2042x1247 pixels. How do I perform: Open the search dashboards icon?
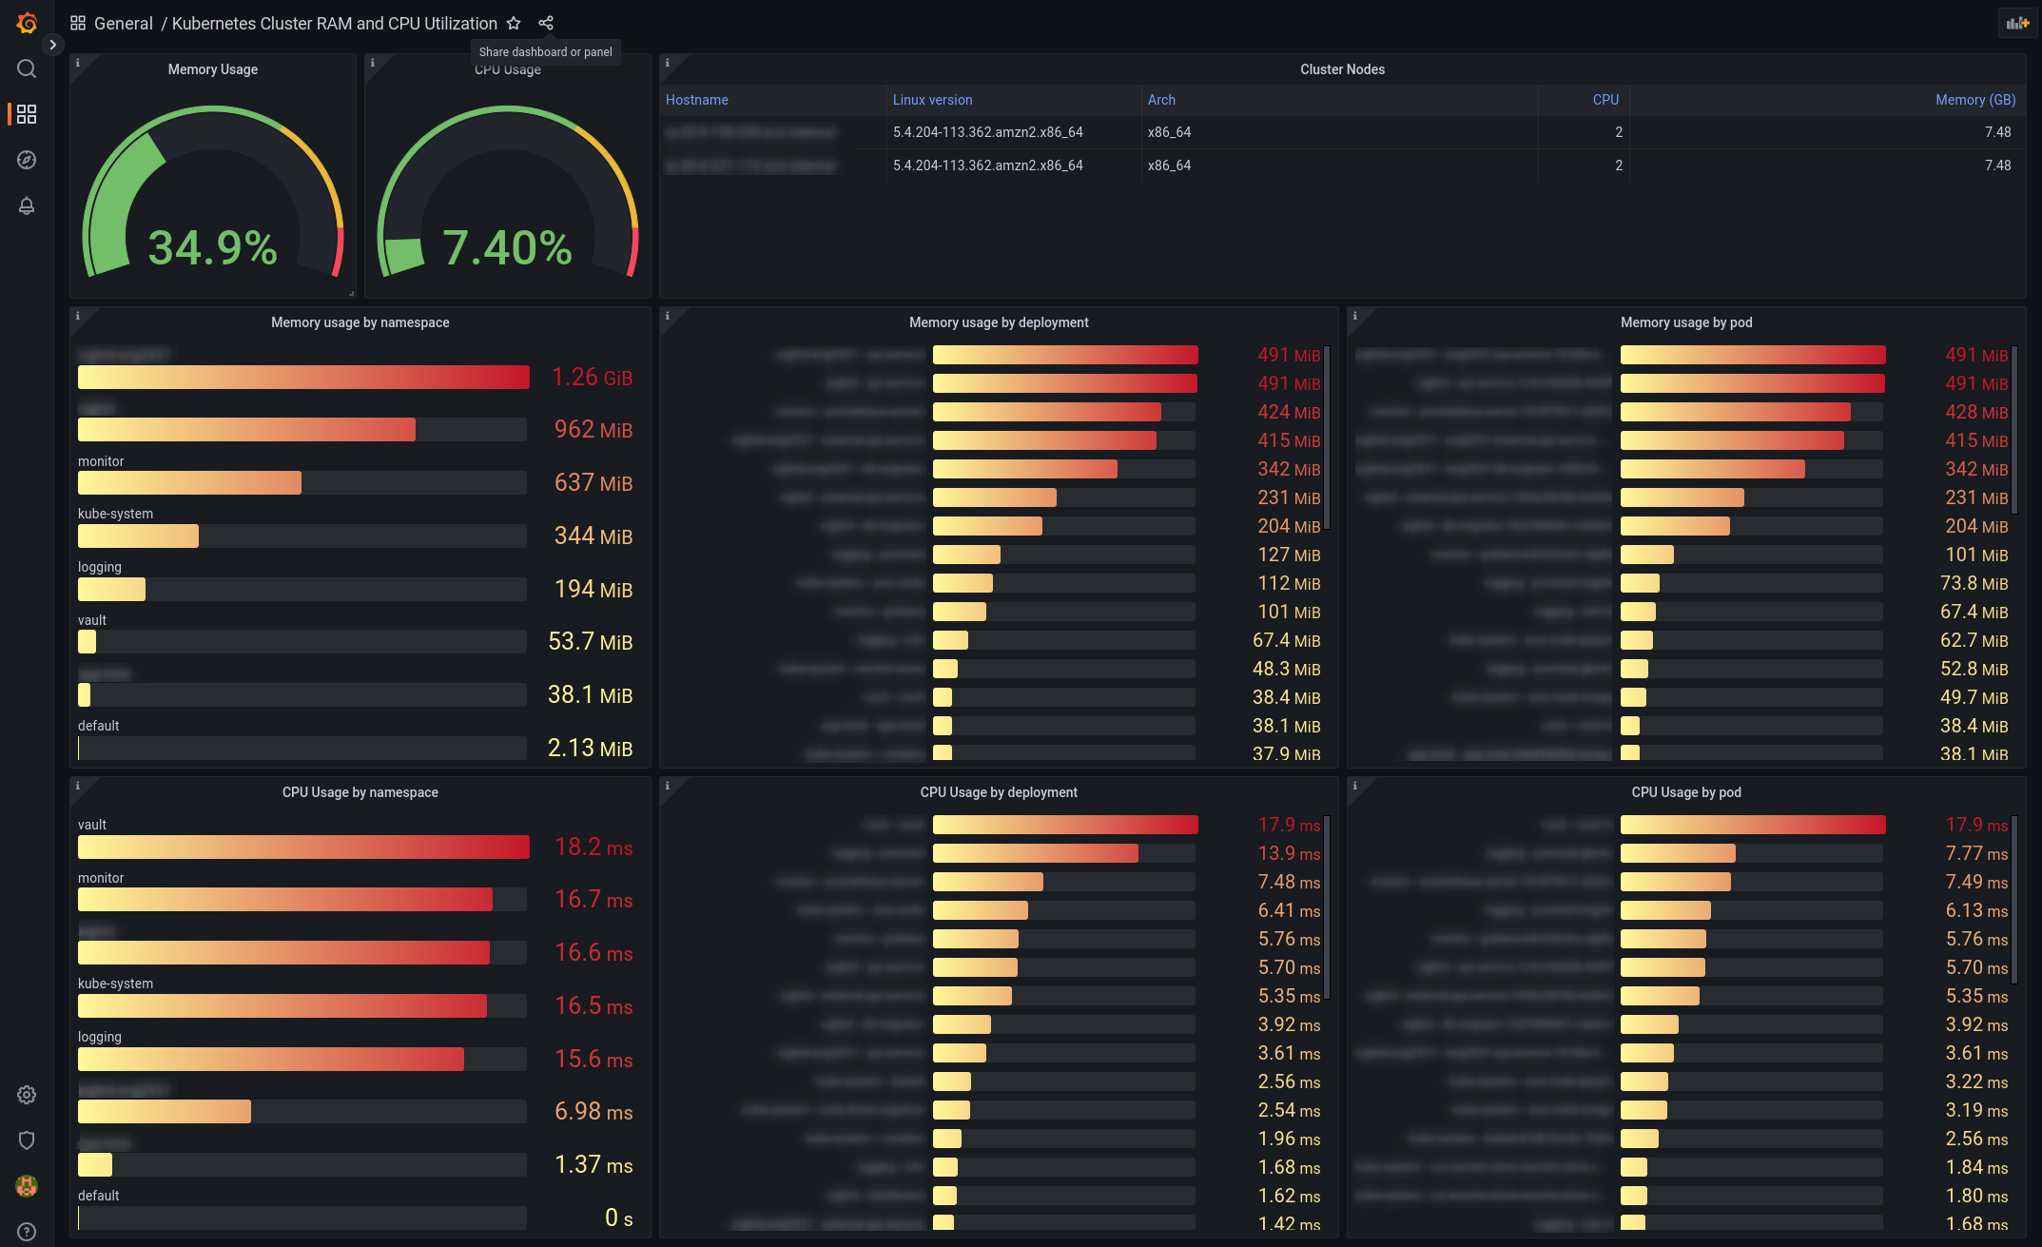[x=27, y=68]
